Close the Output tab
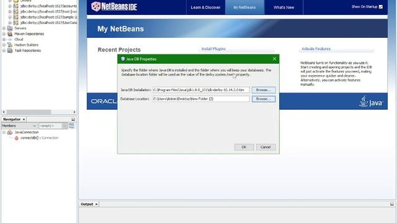397x223 pixels. (x=96, y=204)
